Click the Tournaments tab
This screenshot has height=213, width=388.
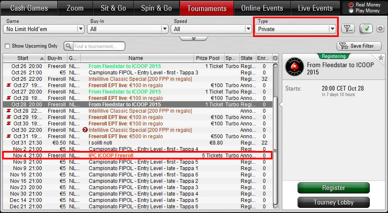pyautogui.click(x=207, y=8)
